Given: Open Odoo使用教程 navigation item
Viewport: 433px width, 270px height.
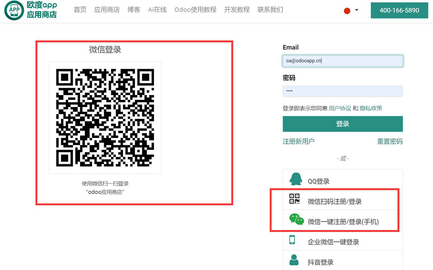Looking at the screenshot, I should (195, 10).
